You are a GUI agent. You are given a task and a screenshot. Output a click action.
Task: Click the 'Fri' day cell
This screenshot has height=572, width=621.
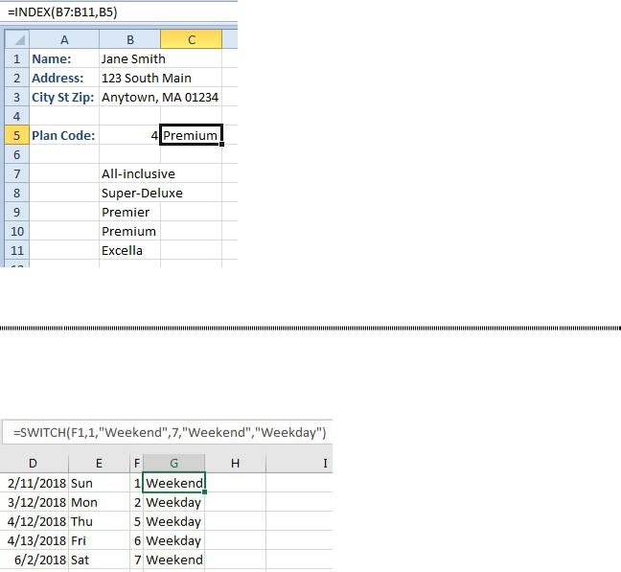(x=99, y=540)
